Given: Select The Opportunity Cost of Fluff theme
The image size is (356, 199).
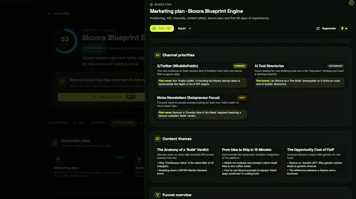Looking at the screenshot, I should click(x=310, y=150).
